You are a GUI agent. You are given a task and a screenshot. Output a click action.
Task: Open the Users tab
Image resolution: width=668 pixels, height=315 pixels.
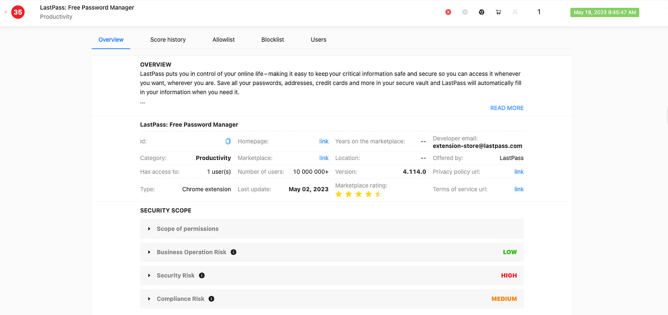tap(318, 40)
